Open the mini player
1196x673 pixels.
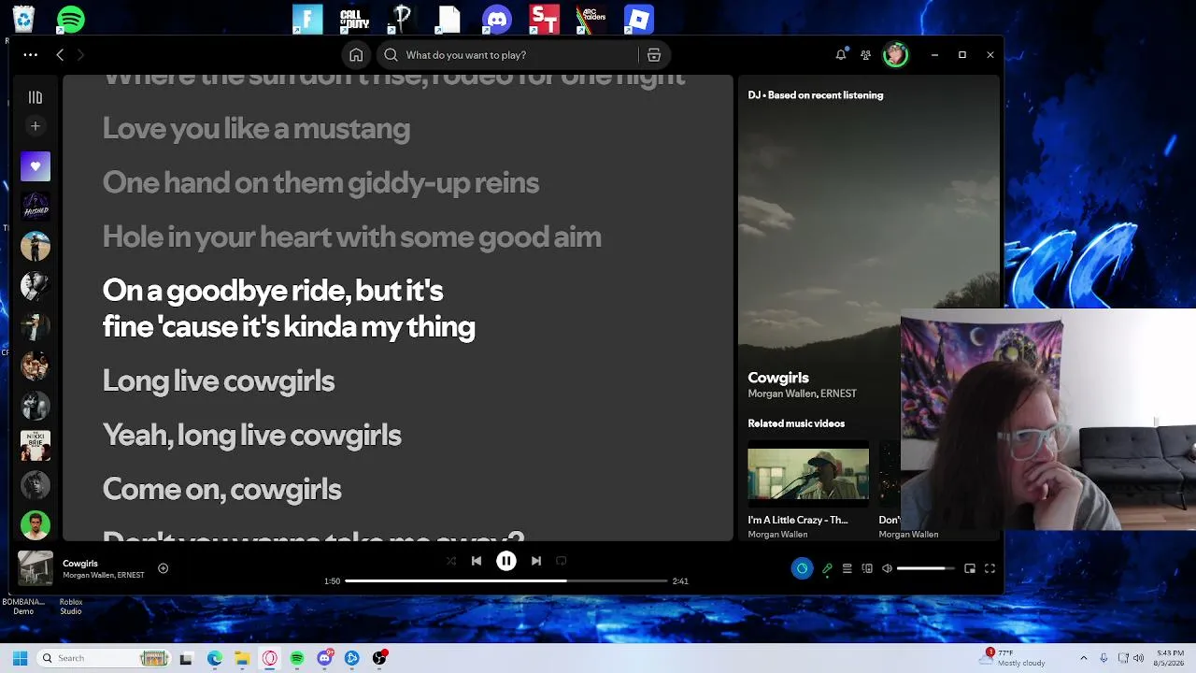(x=970, y=568)
